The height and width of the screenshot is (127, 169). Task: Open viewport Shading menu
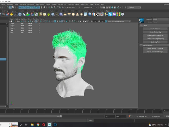point(17,19)
